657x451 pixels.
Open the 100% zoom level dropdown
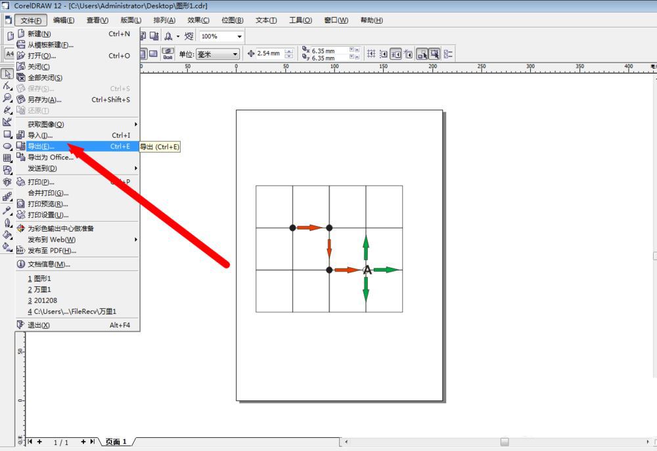click(x=239, y=37)
